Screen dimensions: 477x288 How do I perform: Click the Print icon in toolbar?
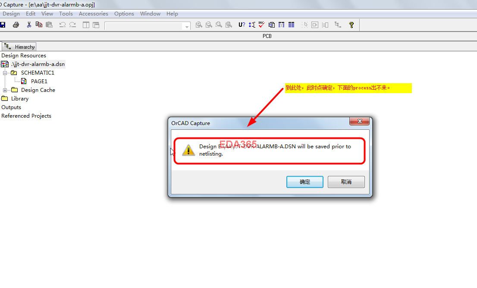16,25
